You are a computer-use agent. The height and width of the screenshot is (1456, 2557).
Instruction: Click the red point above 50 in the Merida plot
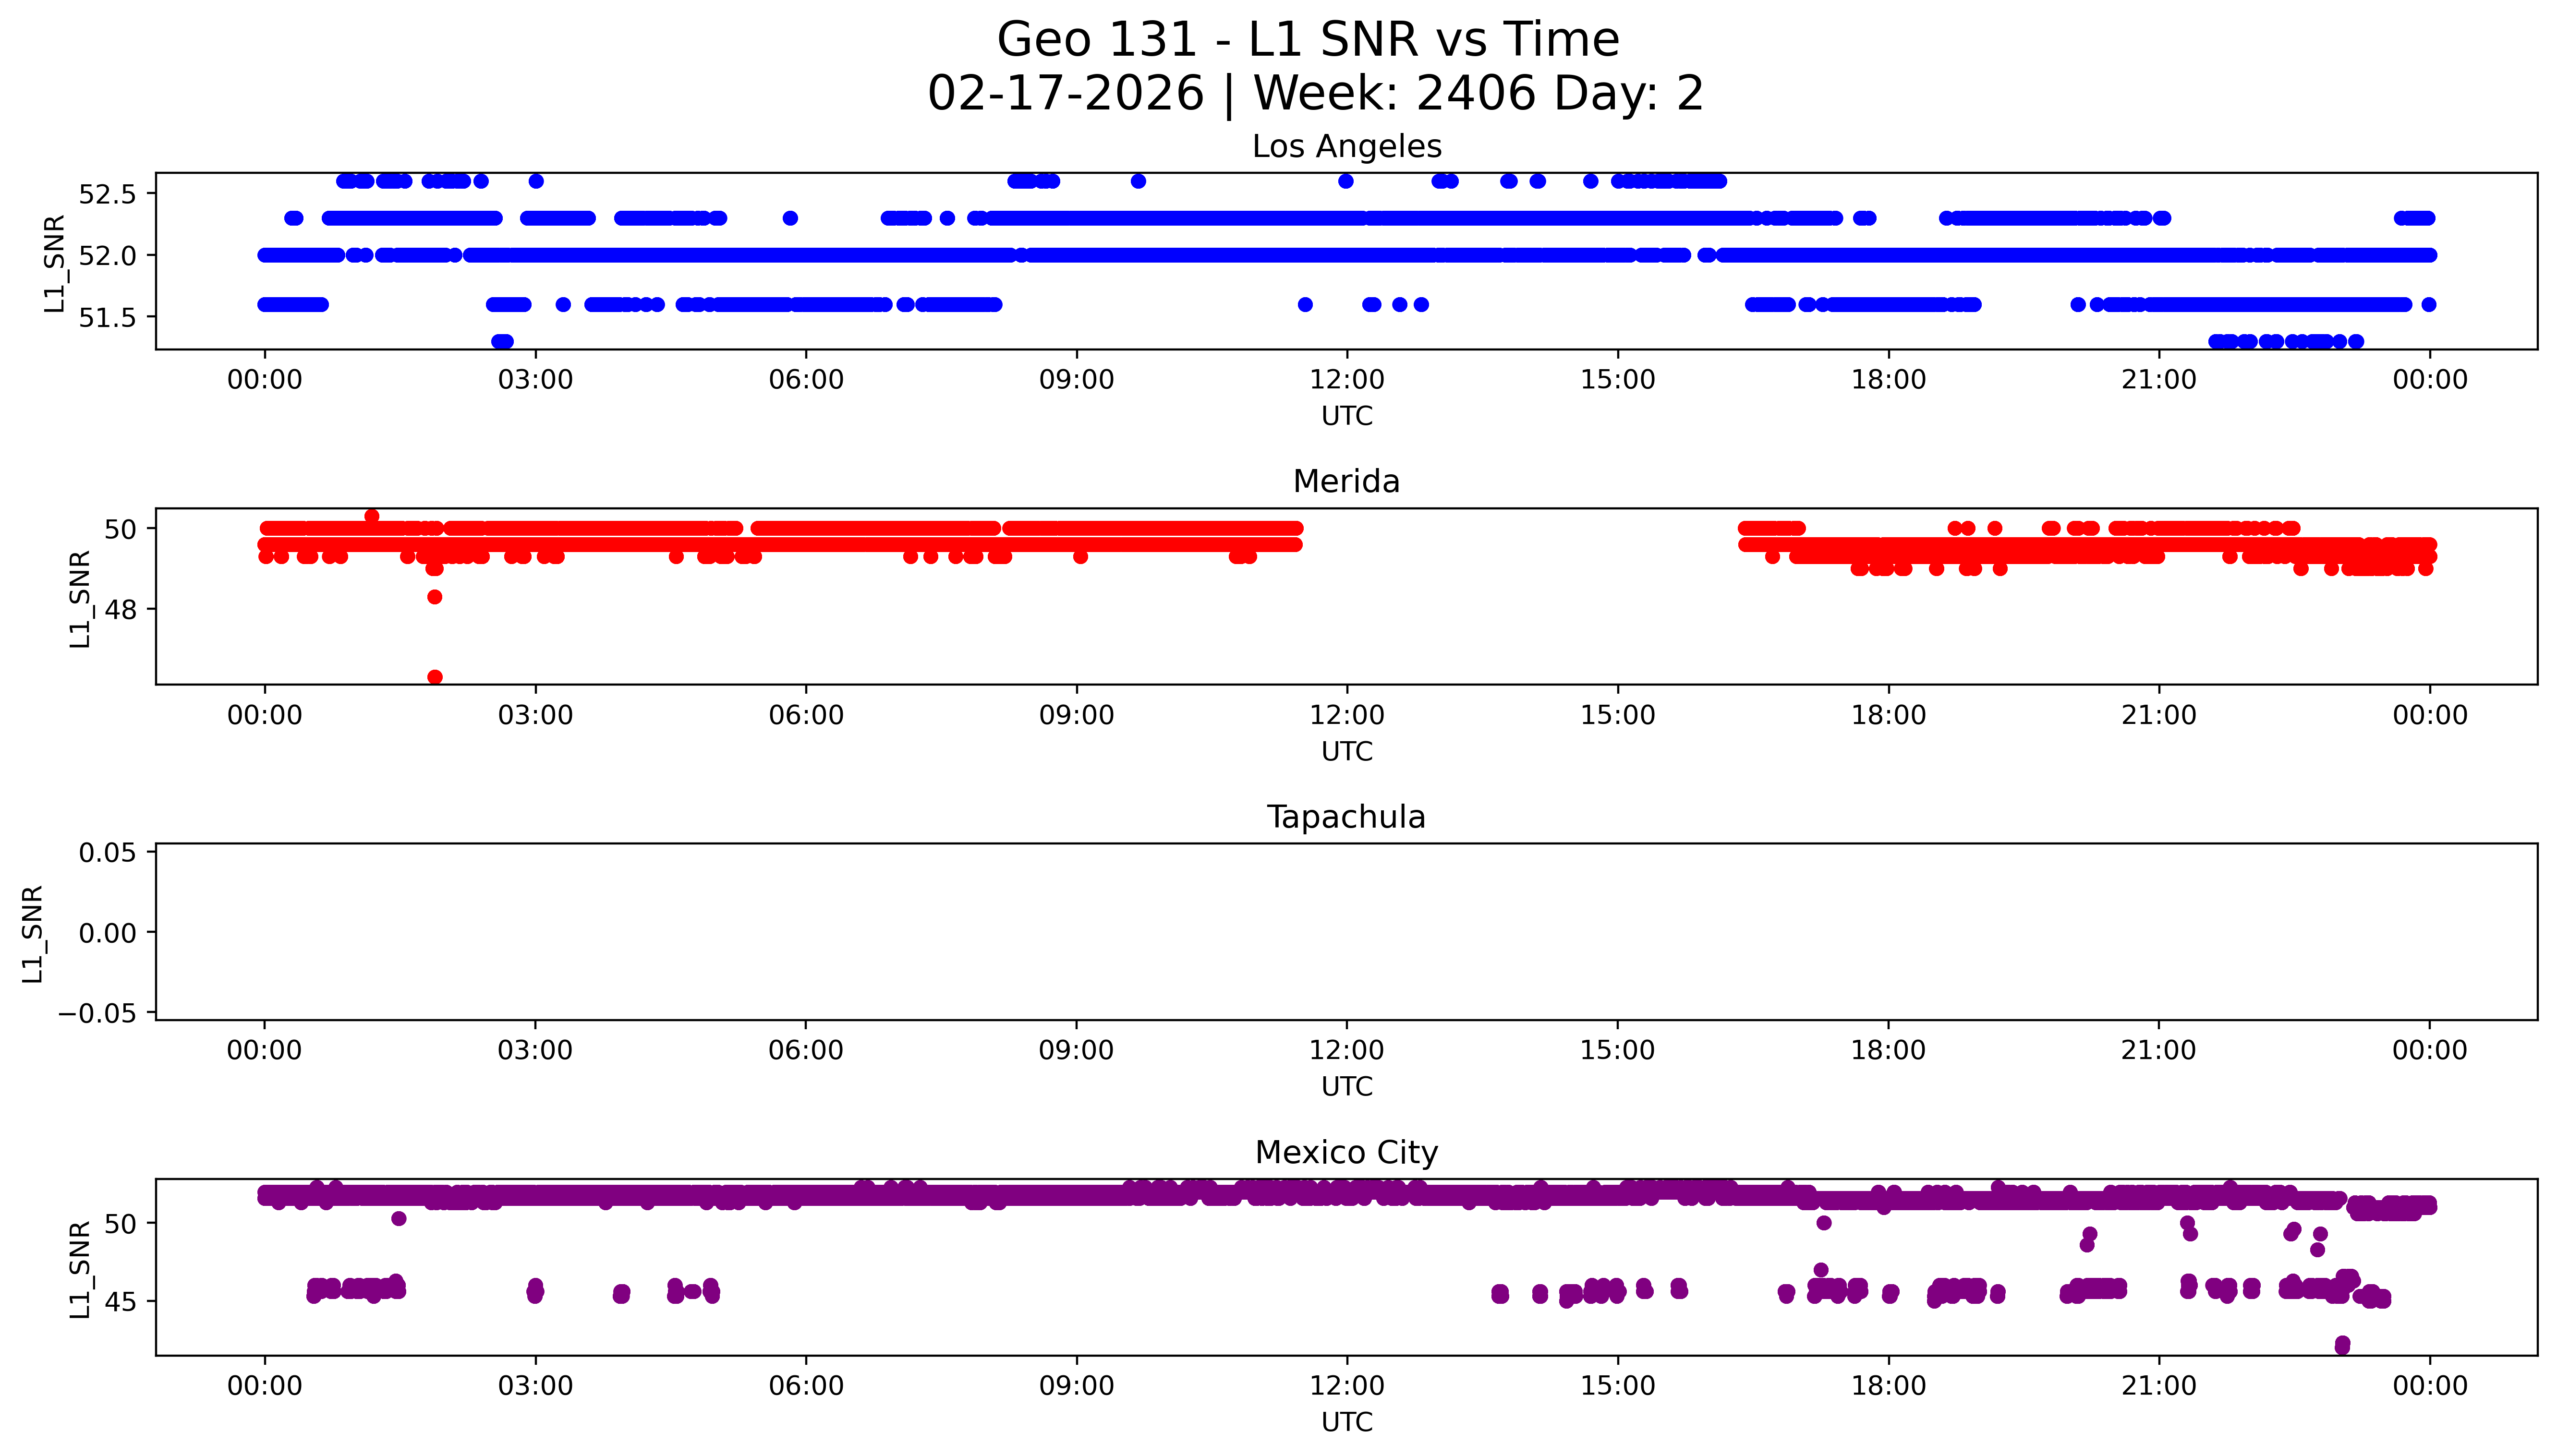coord(372,516)
